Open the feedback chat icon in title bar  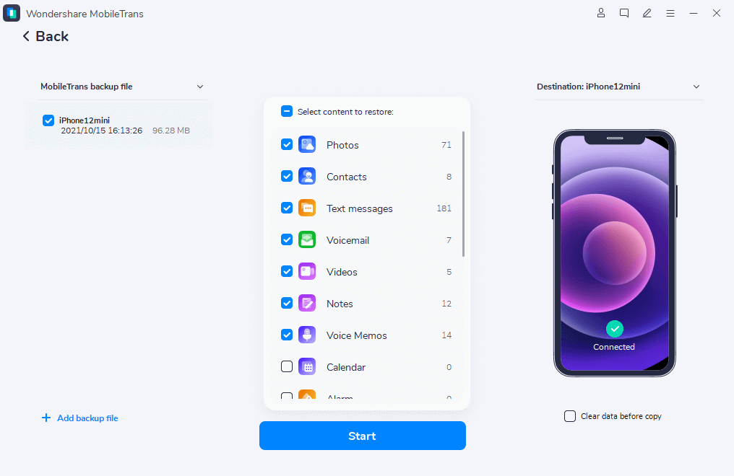click(x=624, y=13)
